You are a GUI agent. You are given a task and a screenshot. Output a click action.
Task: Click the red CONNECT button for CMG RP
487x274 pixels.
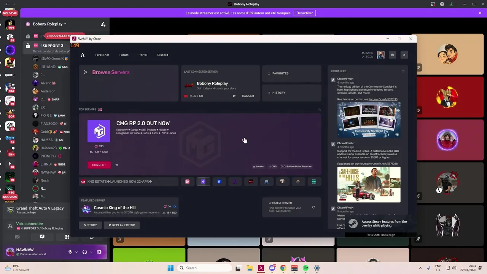99,165
